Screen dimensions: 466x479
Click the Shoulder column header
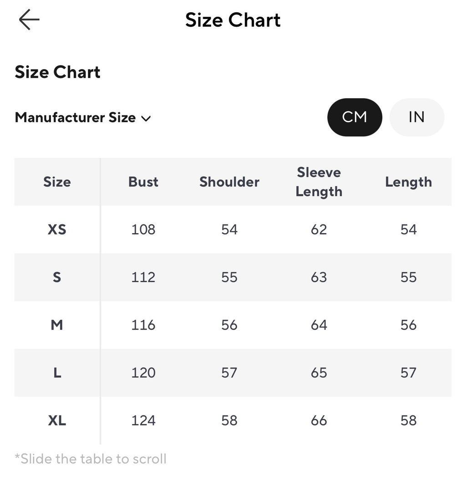(x=229, y=182)
